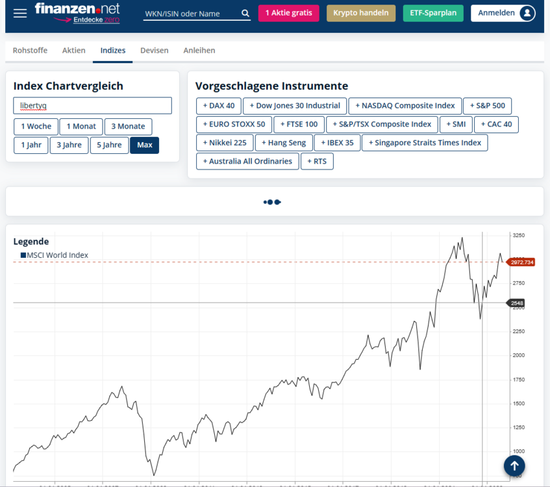Add Singapore Straits Times Index to chart
The image size is (550, 487).
[x=425, y=143]
